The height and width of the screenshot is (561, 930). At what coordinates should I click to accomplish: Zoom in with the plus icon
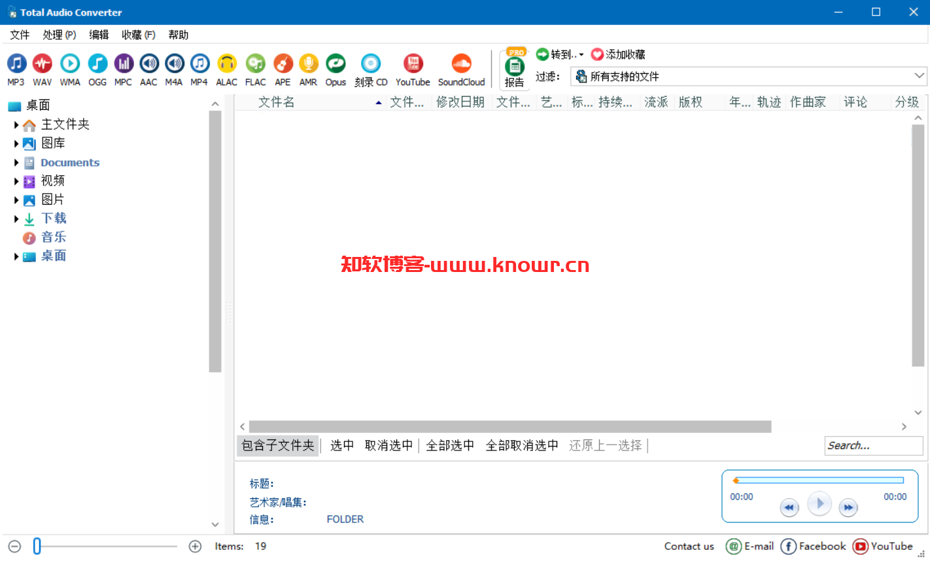point(195,547)
